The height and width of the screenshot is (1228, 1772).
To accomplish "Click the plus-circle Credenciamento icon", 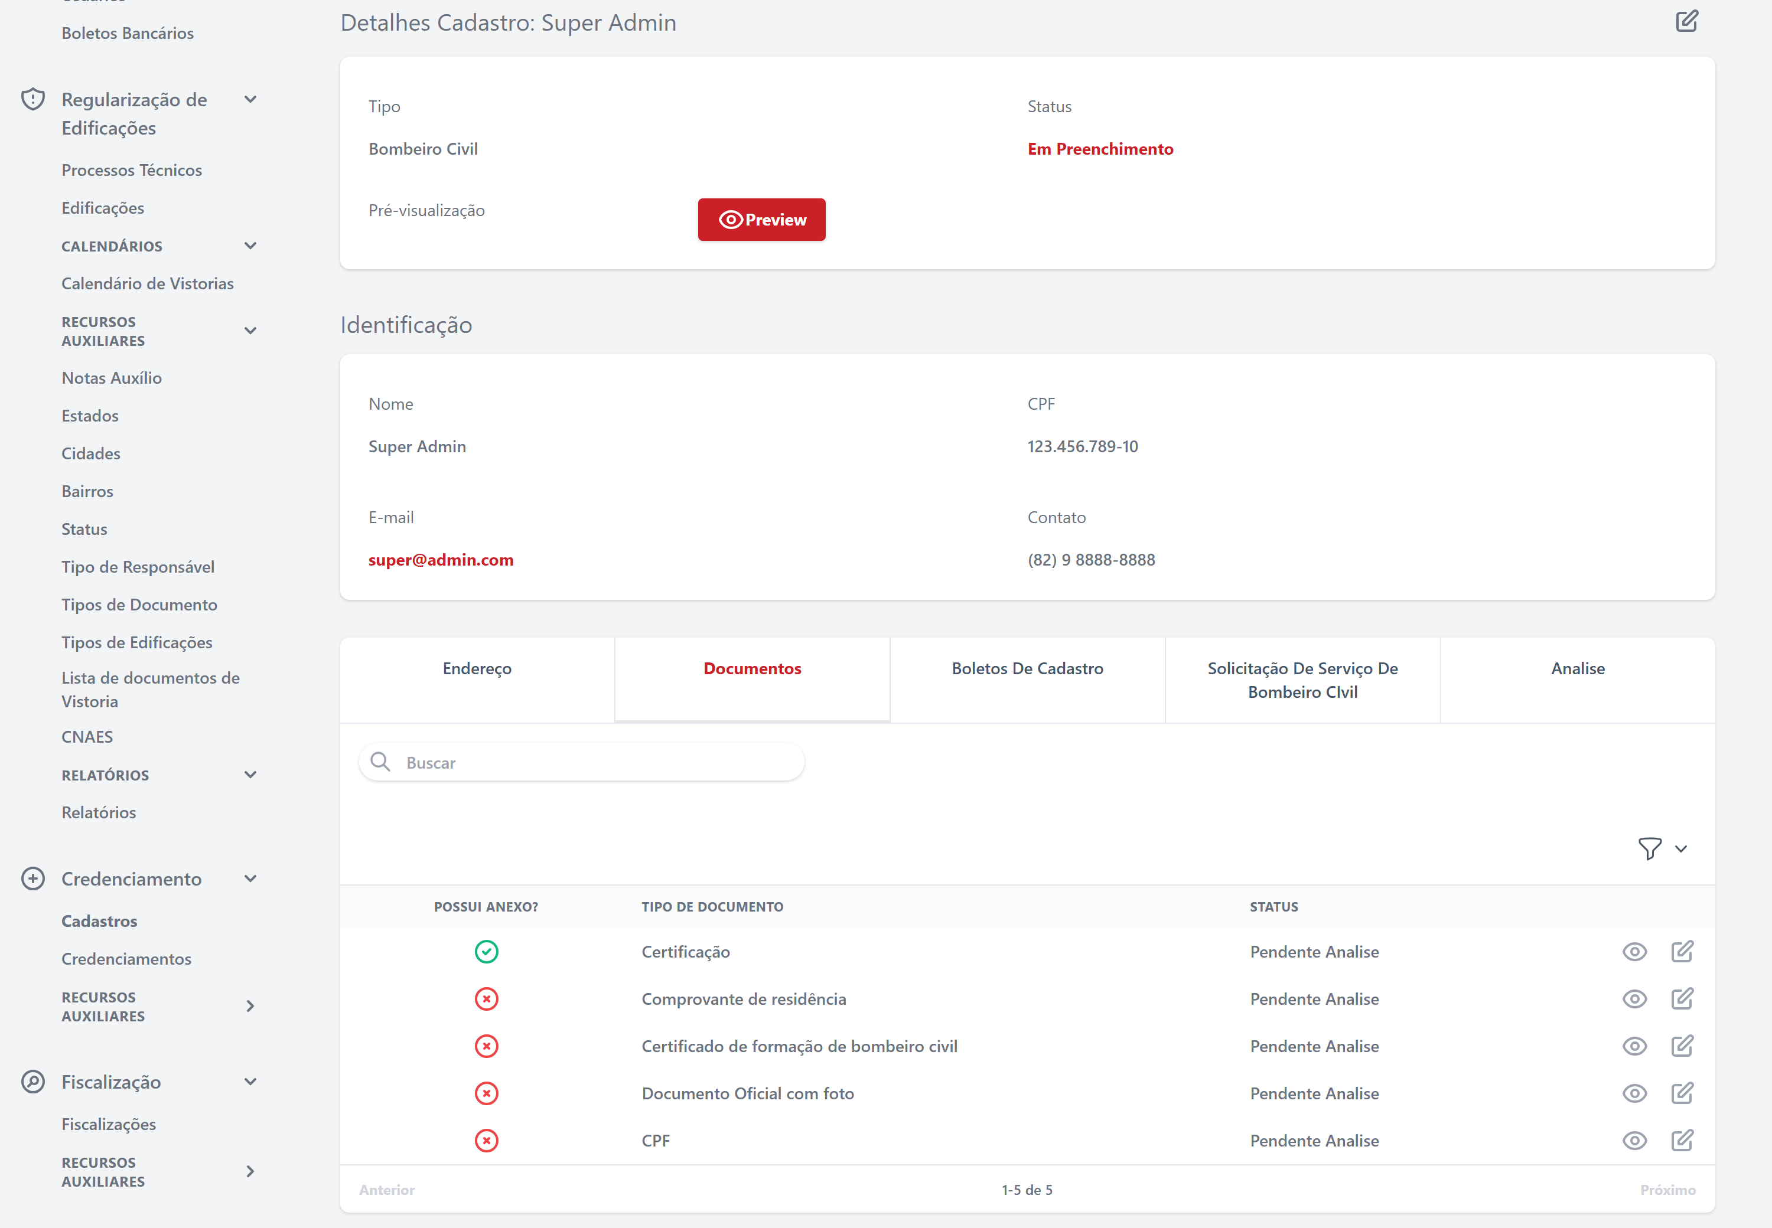I will coord(32,878).
